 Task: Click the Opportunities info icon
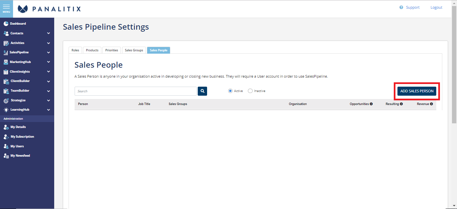(371, 104)
